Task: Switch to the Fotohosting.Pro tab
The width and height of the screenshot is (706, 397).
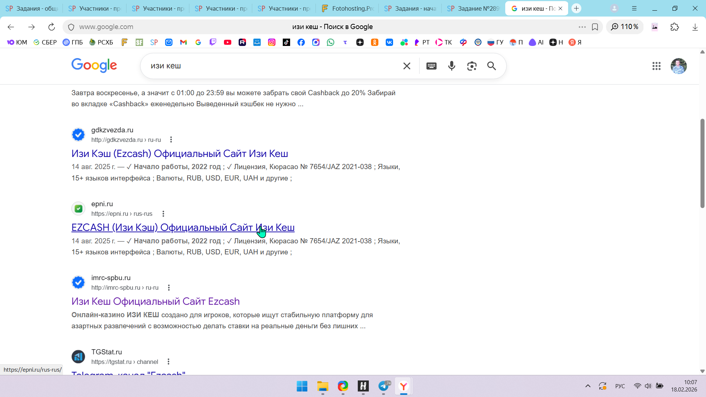Action: [x=347, y=8]
